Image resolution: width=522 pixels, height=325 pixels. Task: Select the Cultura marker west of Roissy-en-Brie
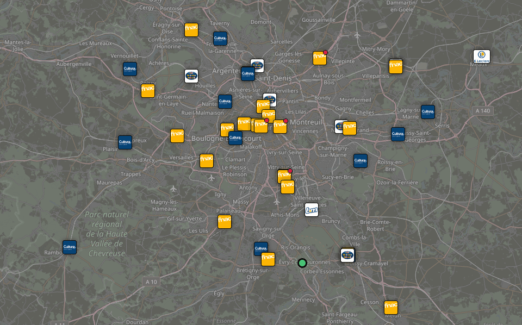[361, 161]
